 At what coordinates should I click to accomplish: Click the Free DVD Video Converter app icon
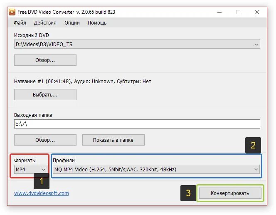coord(12,12)
